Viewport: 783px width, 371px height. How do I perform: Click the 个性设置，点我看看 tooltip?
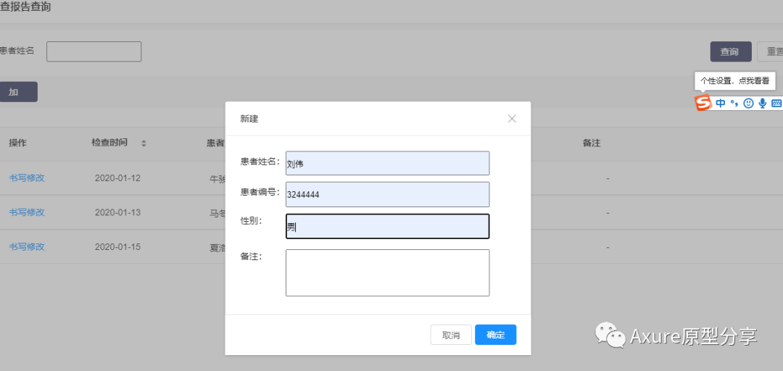(734, 81)
